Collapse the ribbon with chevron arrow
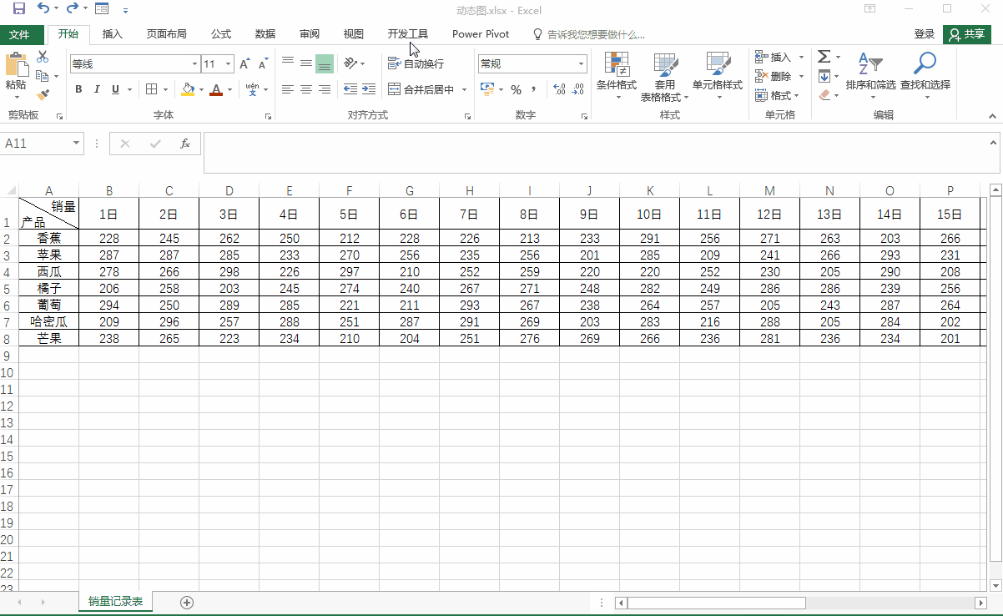The image size is (1003, 616). 992,116
